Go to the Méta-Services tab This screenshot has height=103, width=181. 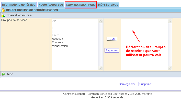point(108,5)
